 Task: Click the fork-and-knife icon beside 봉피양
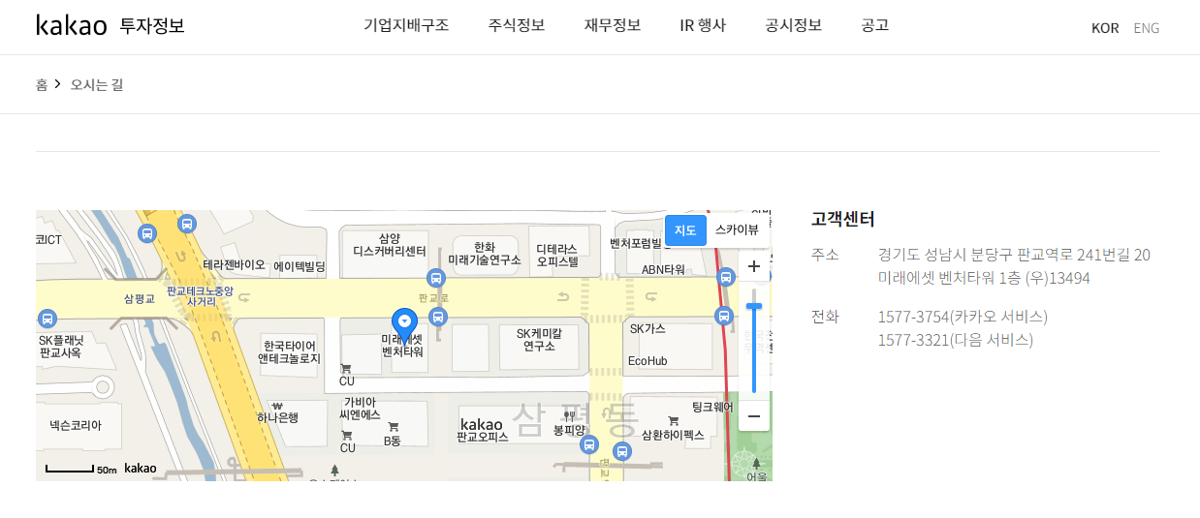point(569,415)
